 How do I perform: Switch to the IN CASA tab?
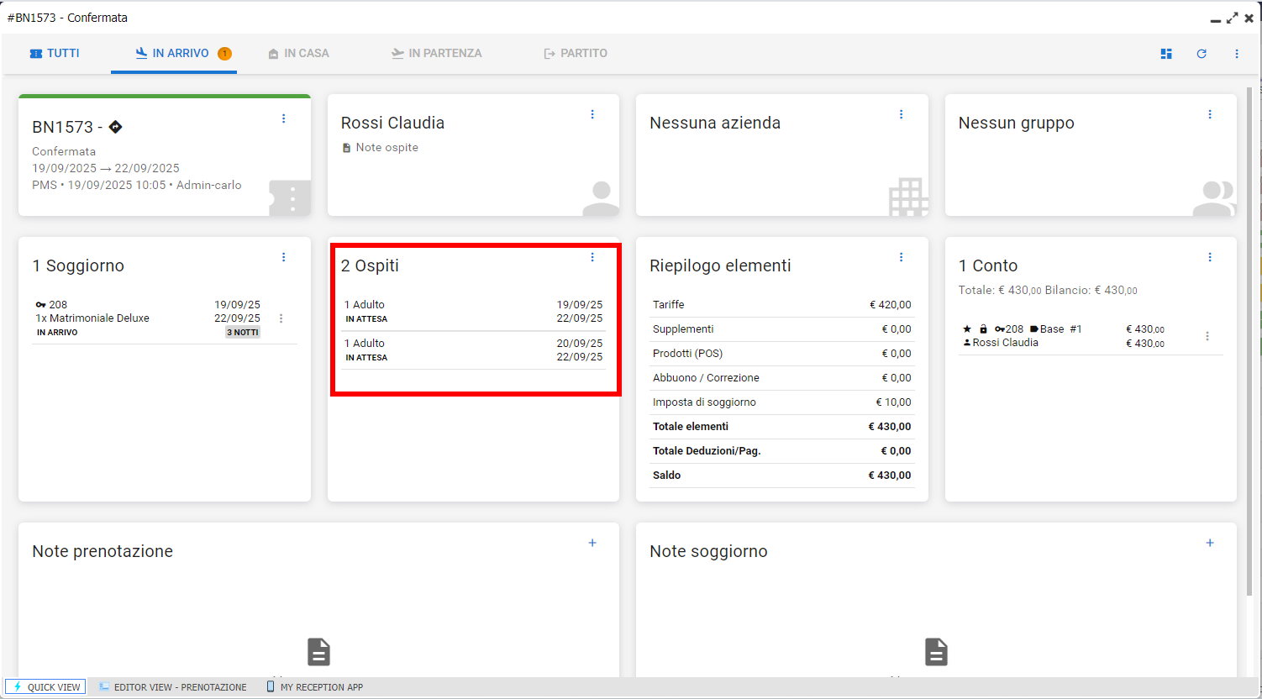tap(298, 53)
